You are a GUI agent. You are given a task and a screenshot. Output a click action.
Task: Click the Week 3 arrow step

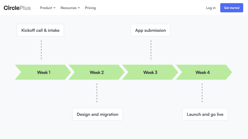[150, 72]
